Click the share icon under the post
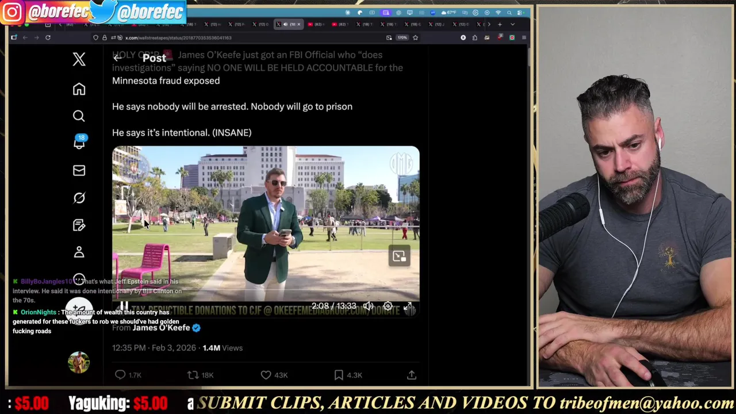736x414 pixels. [x=412, y=375]
